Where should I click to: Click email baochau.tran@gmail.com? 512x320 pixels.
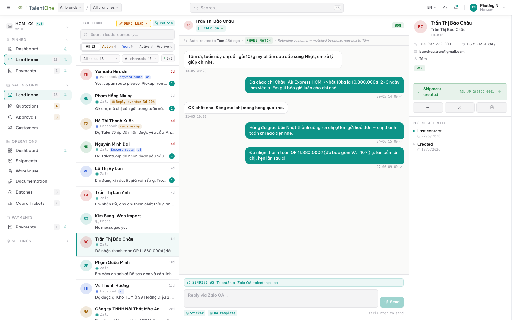(x=442, y=52)
